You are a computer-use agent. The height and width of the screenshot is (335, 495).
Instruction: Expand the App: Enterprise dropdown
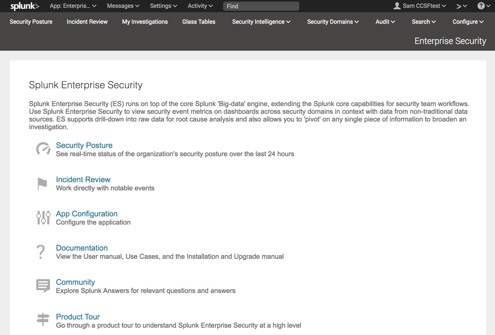click(73, 6)
